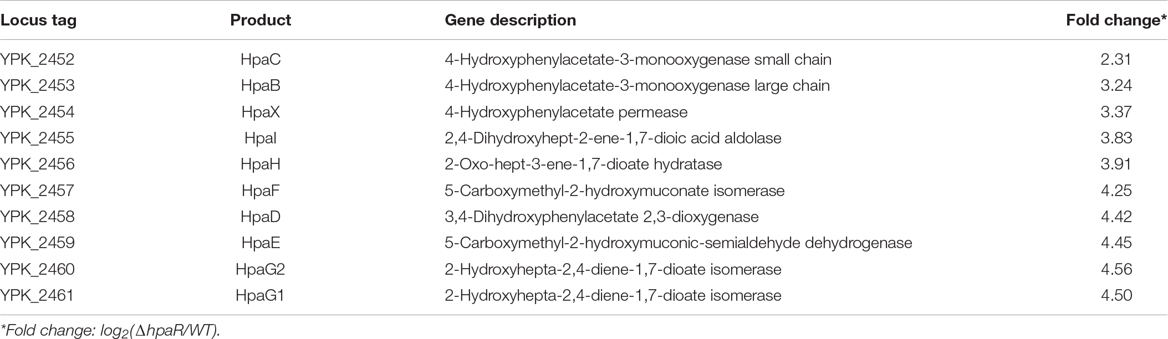This screenshot has width=1168, height=339.
Task: Click the HpaC product cell
Action: 261,60
